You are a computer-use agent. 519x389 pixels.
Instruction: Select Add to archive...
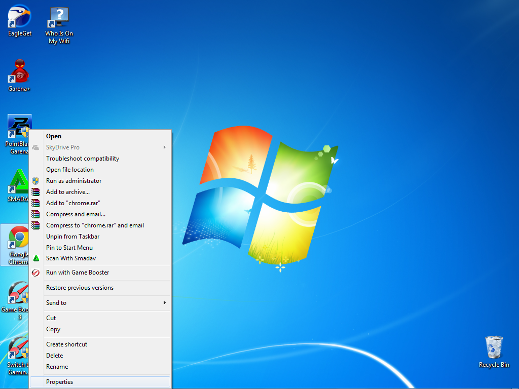[x=100, y=192]
